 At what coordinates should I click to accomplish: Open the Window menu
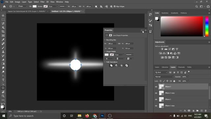tap(59, 2)
